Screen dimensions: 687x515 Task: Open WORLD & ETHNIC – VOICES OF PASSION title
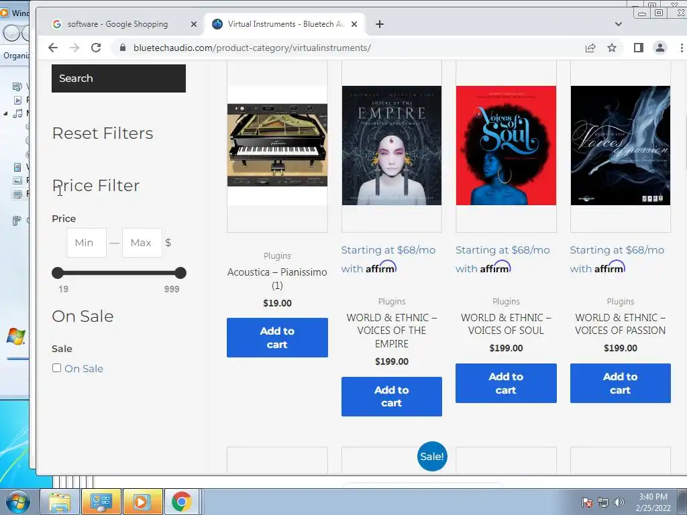[621, 324]
